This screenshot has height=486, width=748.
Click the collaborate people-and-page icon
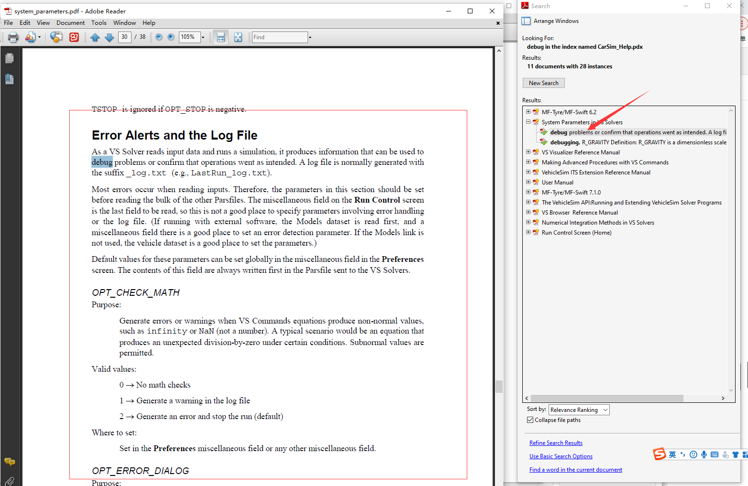coord(30,37)
